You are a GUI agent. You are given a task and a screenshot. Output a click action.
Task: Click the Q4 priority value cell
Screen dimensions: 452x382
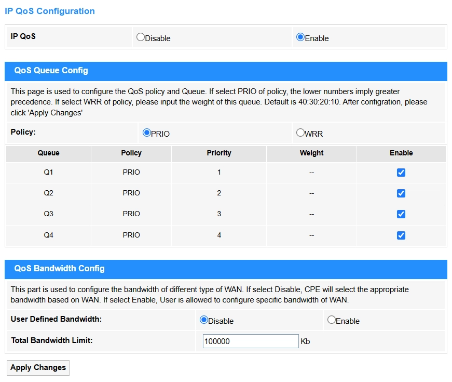[x=219, y=235]
